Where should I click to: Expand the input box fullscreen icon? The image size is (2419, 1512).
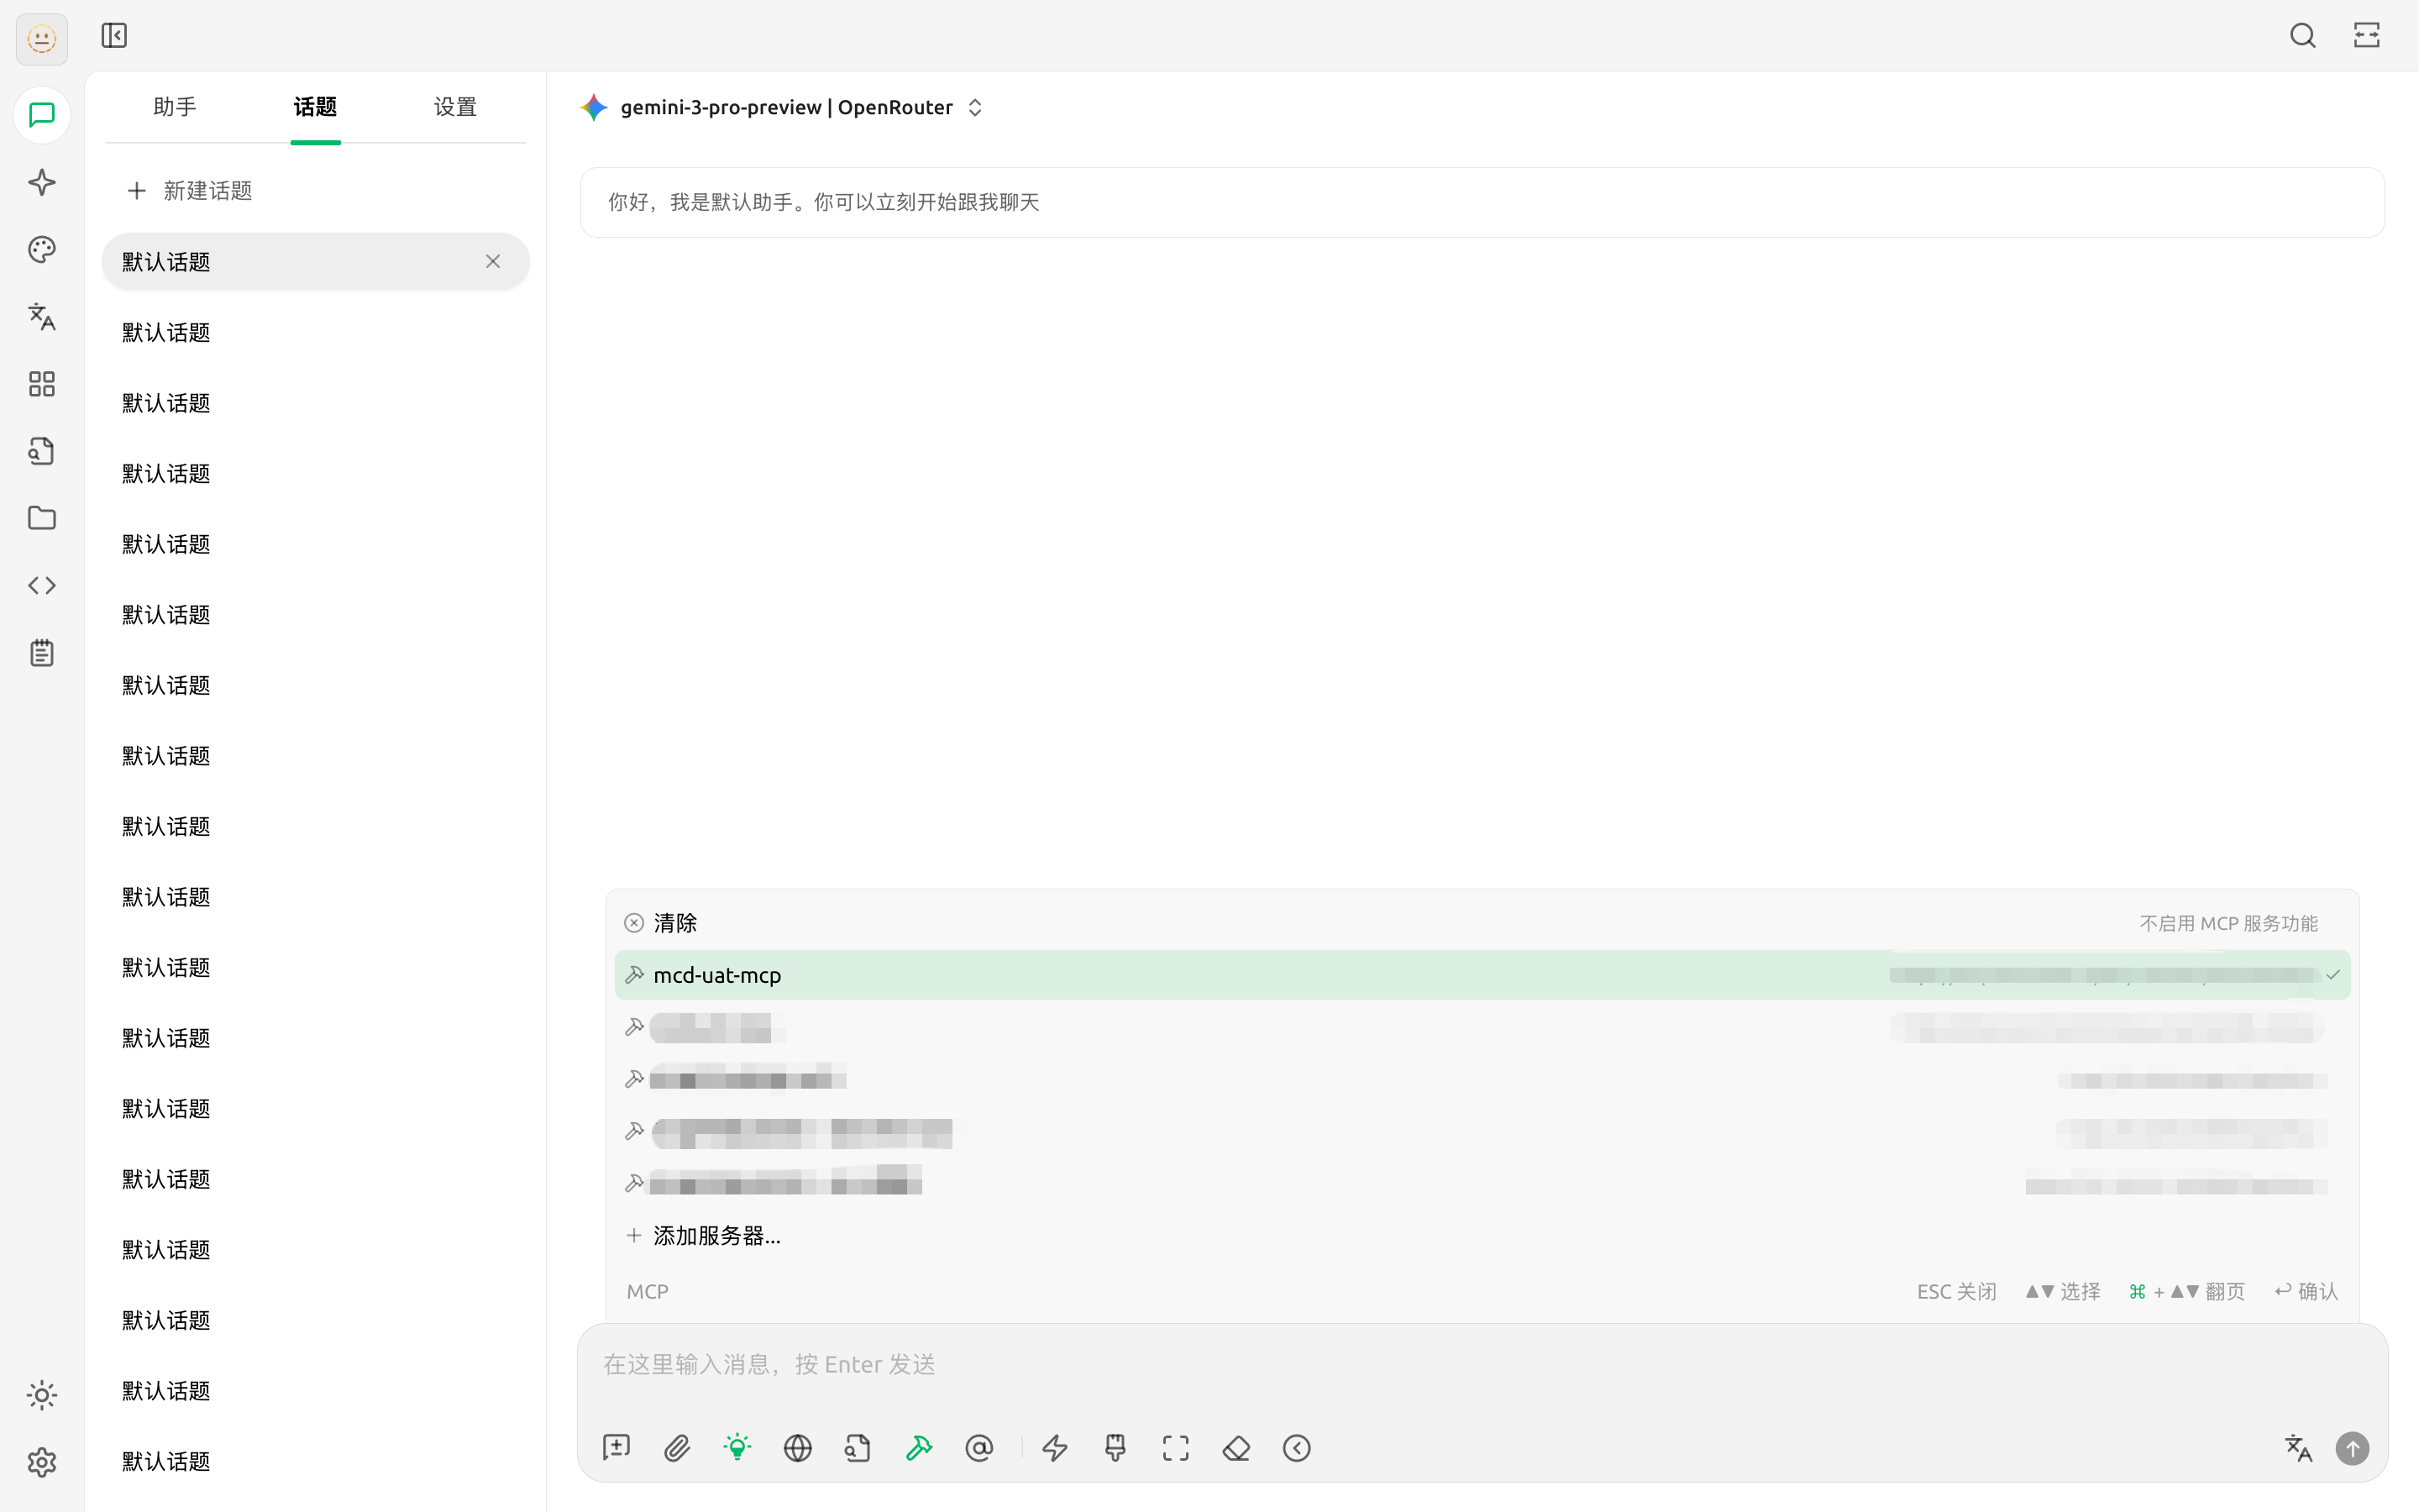1176,1447
